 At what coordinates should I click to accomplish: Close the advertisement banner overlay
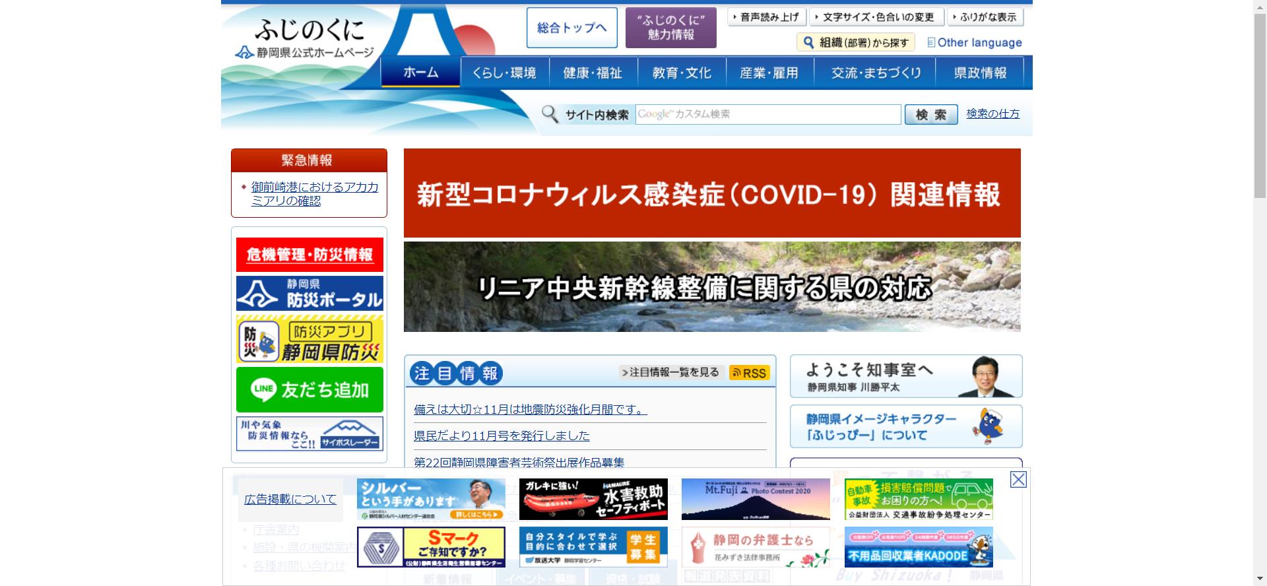1018,480
